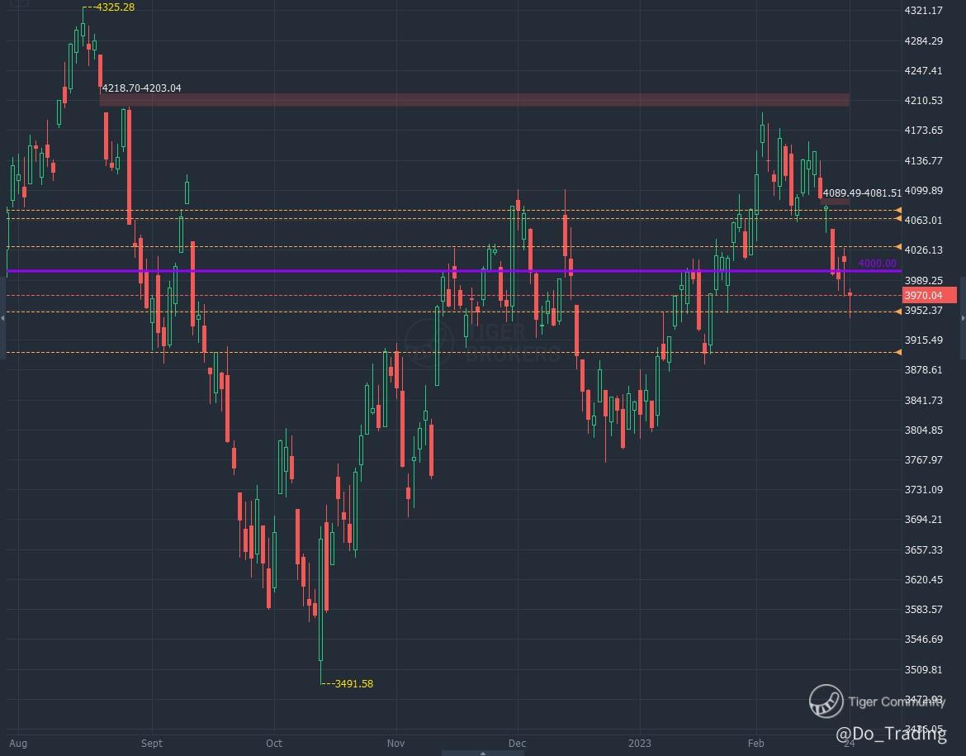Viewport: 966px width, 756px height.
Task: Click the small 4089.49-4081.51 shaded rectangle
Action: click(x=835, y=201)
